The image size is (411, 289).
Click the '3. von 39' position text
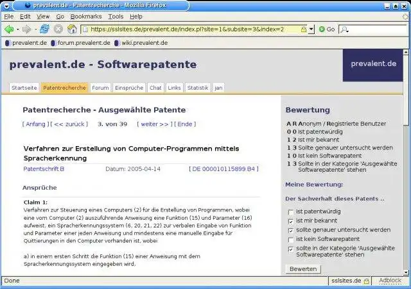112,124
